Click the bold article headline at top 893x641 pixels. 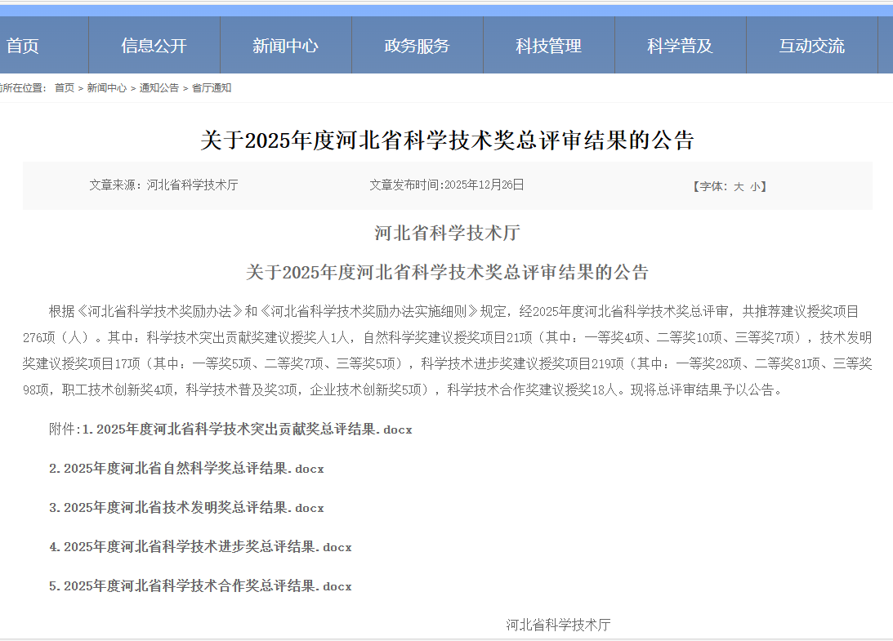tap(447, 140)
